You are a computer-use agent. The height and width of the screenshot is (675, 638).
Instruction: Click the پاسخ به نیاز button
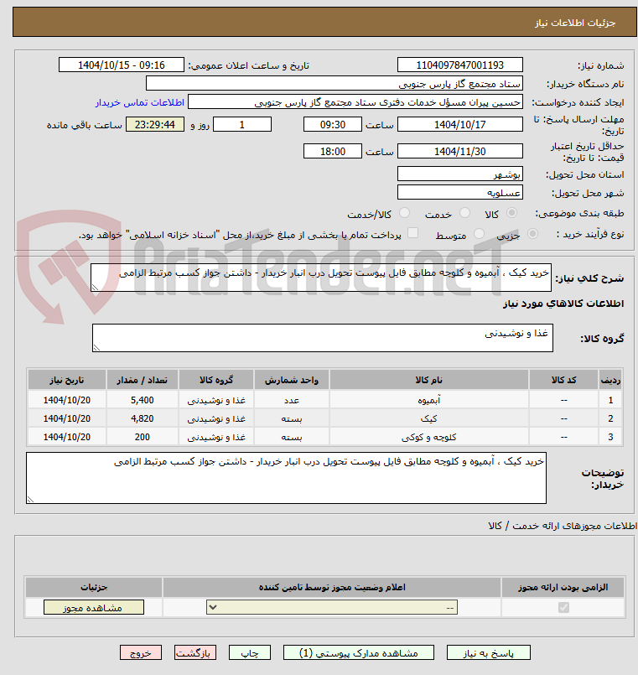click(x=489, y=652)
